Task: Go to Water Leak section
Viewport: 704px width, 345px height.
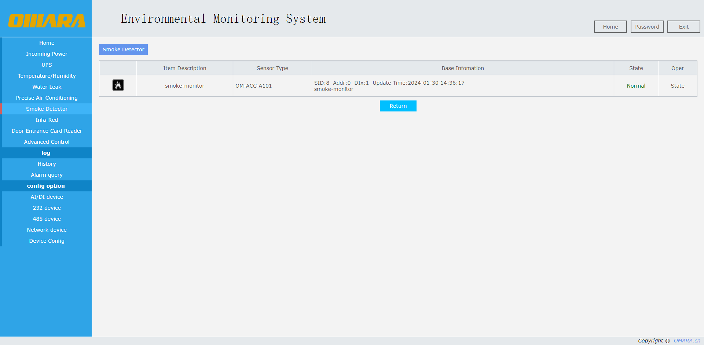Action: pyautogui.click(x=47, y=87)
